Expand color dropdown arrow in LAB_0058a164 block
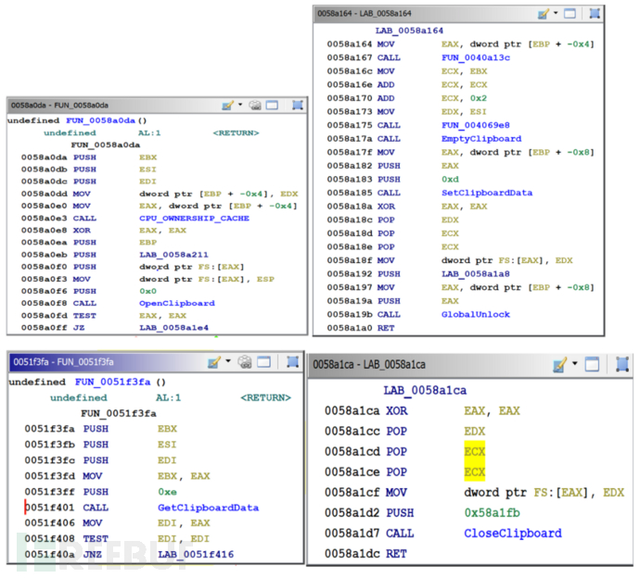The width and height of the screenshot is (640, 578). point(556,14)
